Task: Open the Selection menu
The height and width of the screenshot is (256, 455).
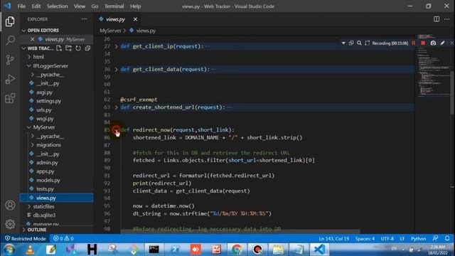Action: tap(57, 6)
